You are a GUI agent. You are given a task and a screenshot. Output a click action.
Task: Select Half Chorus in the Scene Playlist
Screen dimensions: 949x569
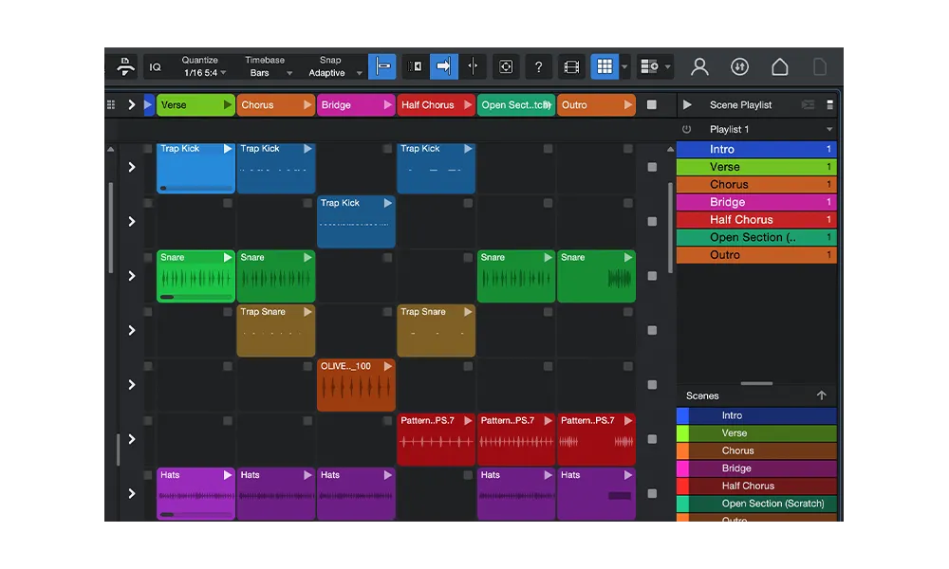tap(756, 219)
